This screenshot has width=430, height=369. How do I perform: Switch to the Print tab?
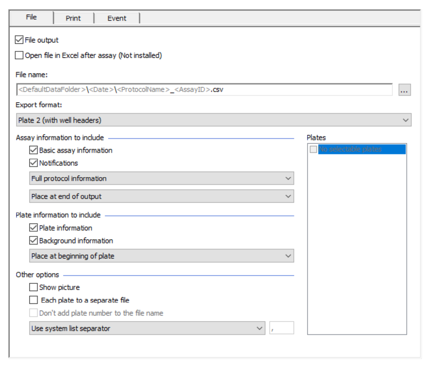tap(73, 18)
